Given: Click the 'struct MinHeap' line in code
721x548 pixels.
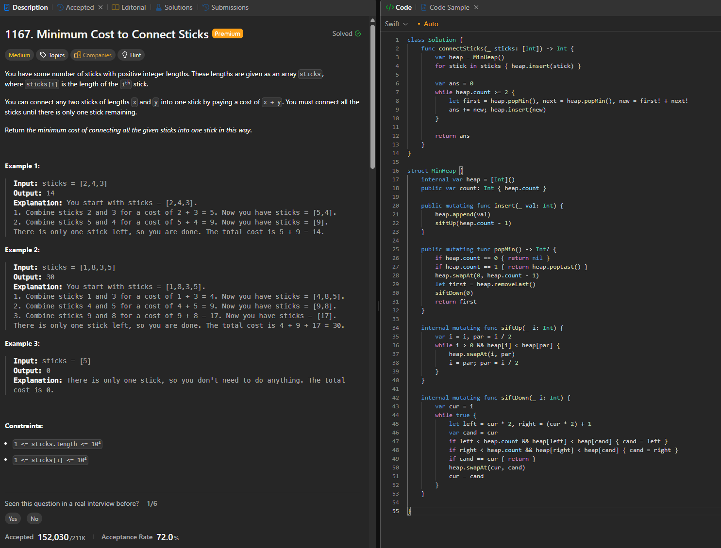Looking at the screenshot, I should tap(435, 171).
